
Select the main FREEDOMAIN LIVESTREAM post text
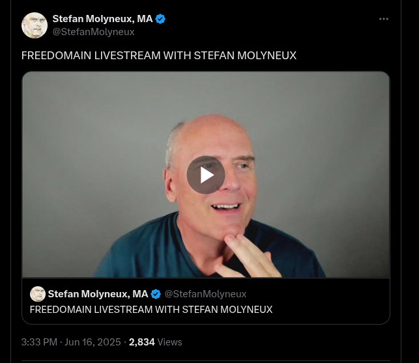pos(159,55)
